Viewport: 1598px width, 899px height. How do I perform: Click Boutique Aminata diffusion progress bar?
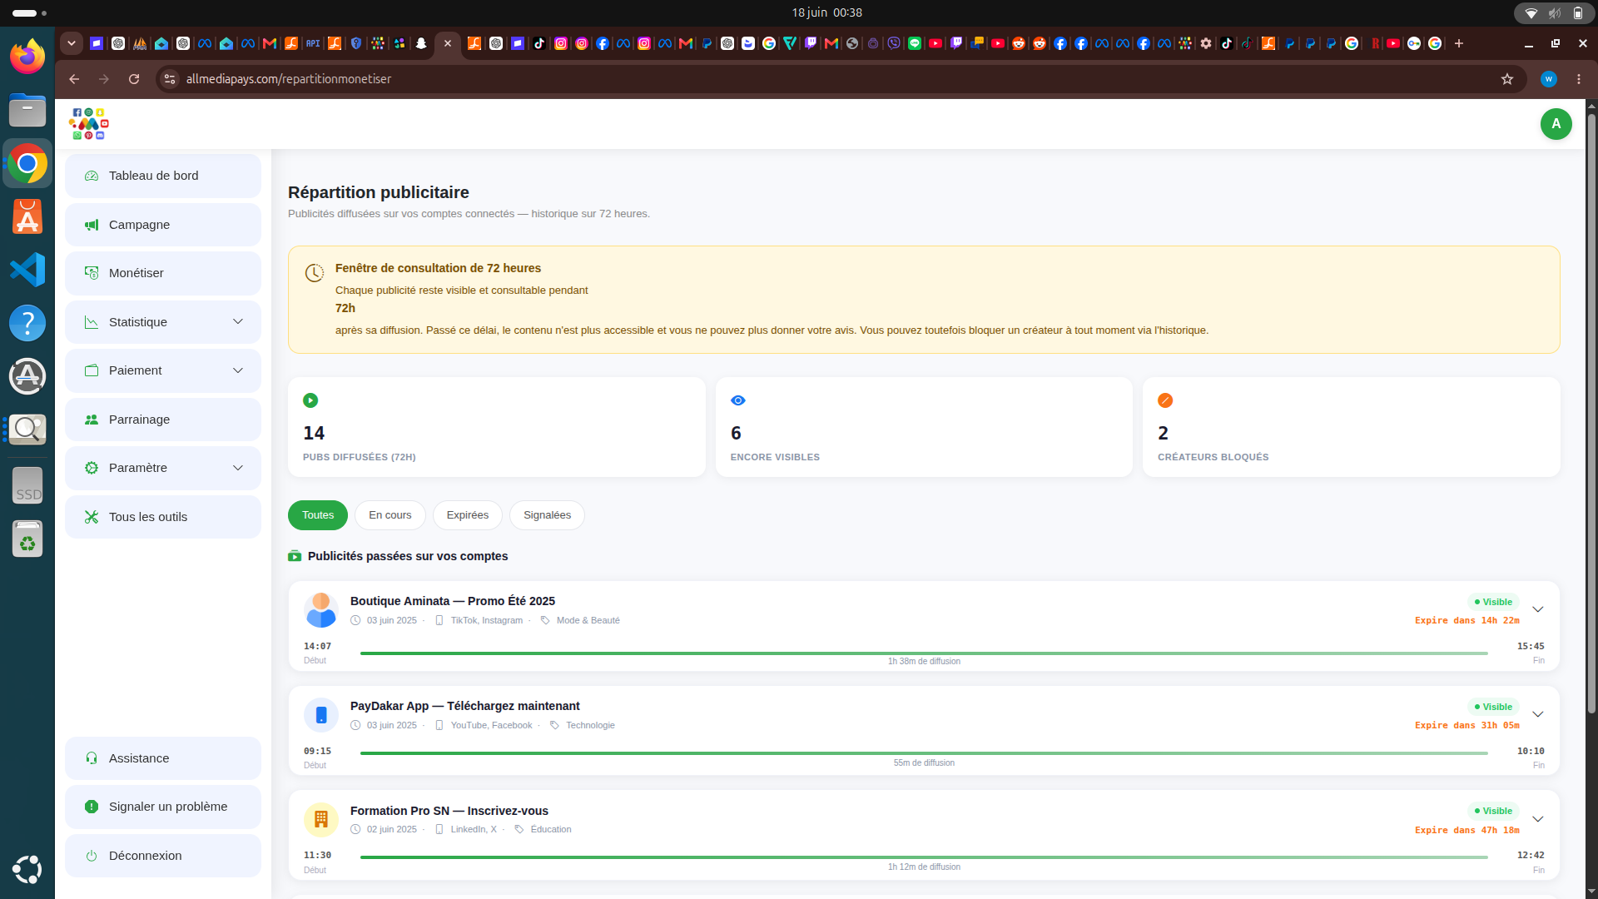[924, 653]
